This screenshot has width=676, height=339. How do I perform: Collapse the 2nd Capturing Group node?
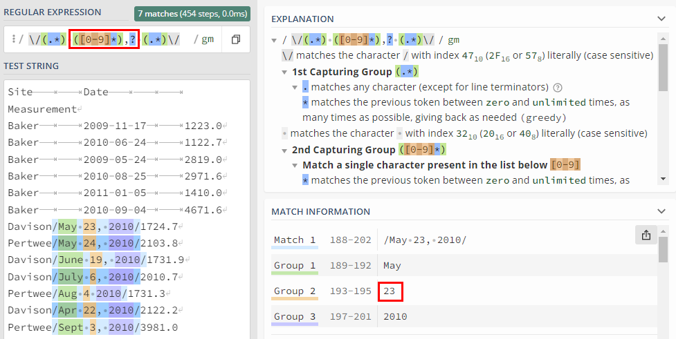pos(284,150)
